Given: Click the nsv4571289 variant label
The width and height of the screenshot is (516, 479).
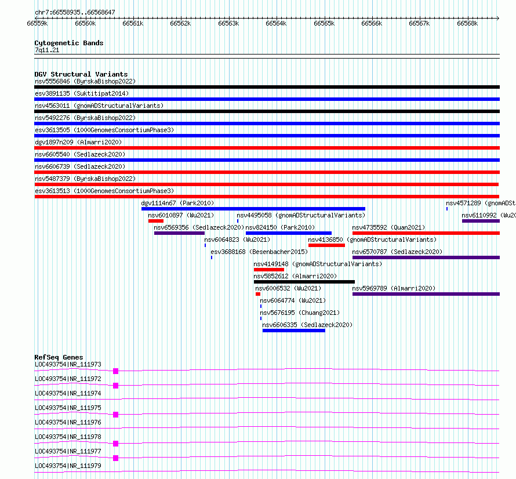Looking at the screenshot, I should (x=481, y=203).
